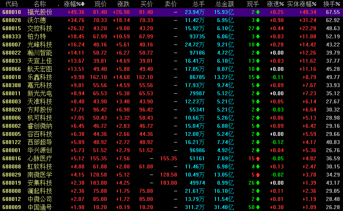Select stock 福光股份
343x211 pixels.
pyautogui.click(x=40, y=12)
